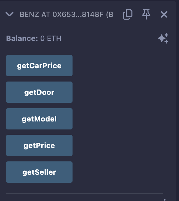
Task: Execute the getPrice function
Action: pyautogui.click(x=39, y=145)
